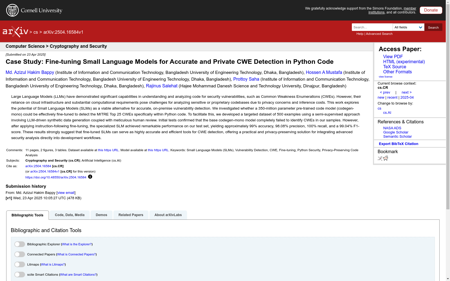Download the TeX Source
The image size is (450, 281).
tap(395, 67)
